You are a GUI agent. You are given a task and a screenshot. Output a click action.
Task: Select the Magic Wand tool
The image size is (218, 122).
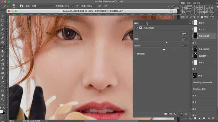(x=2, y=29)
